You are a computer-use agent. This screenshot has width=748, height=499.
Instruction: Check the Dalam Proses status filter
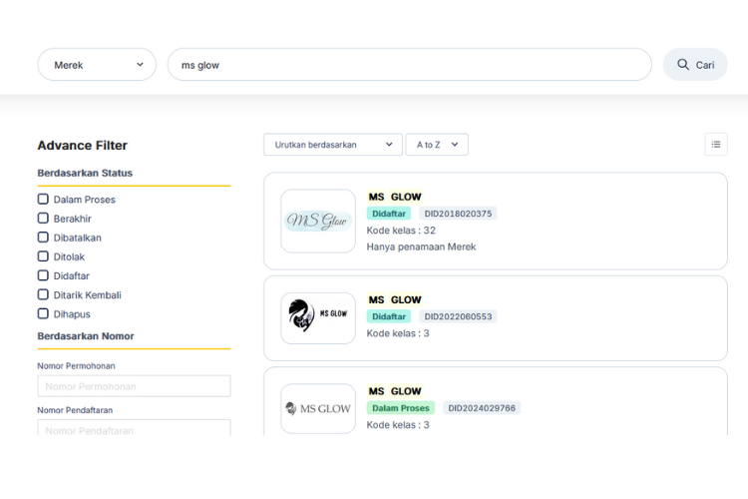(x=43, y=200)
